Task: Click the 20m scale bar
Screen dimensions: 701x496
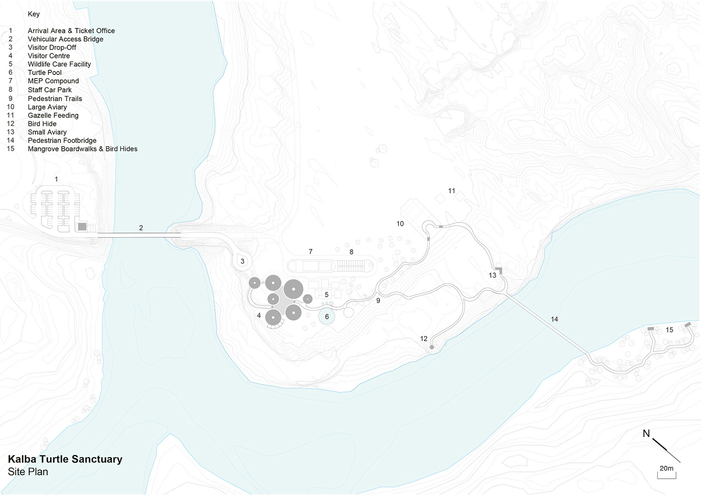Action: (666, 475)
